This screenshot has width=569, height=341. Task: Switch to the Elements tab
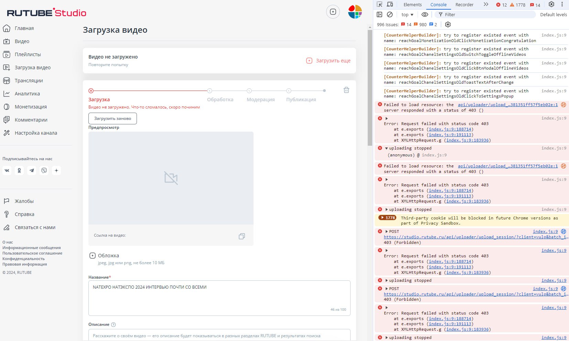[x=412, y=4]
